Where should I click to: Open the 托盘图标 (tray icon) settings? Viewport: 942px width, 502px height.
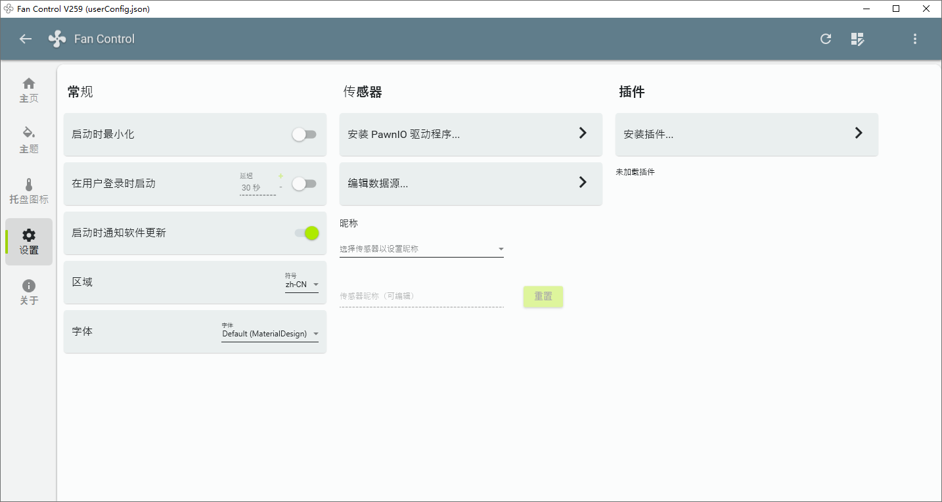28,191
